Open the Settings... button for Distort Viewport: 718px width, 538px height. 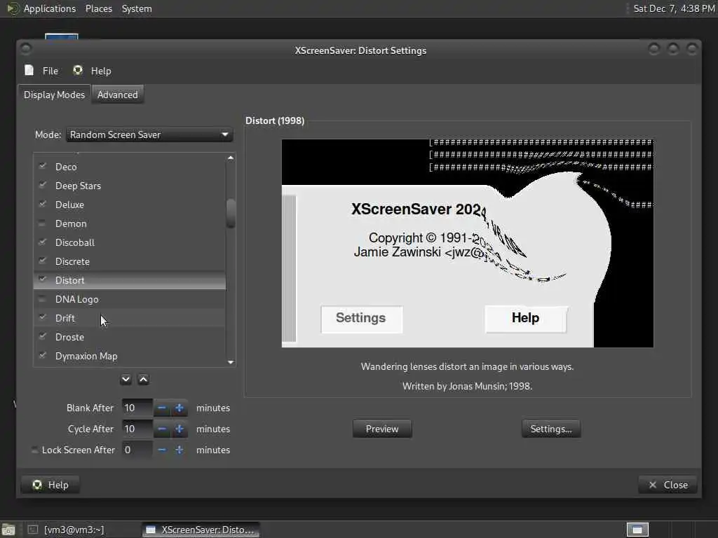[551, 429]
